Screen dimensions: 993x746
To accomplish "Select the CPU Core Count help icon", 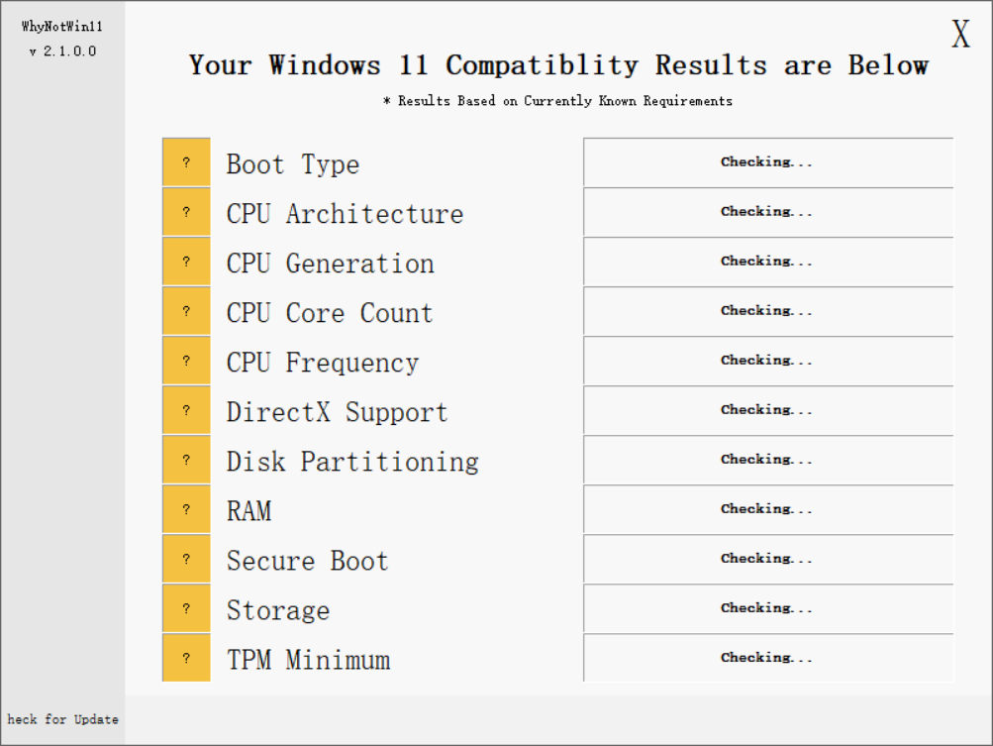I will coord(186,310).
